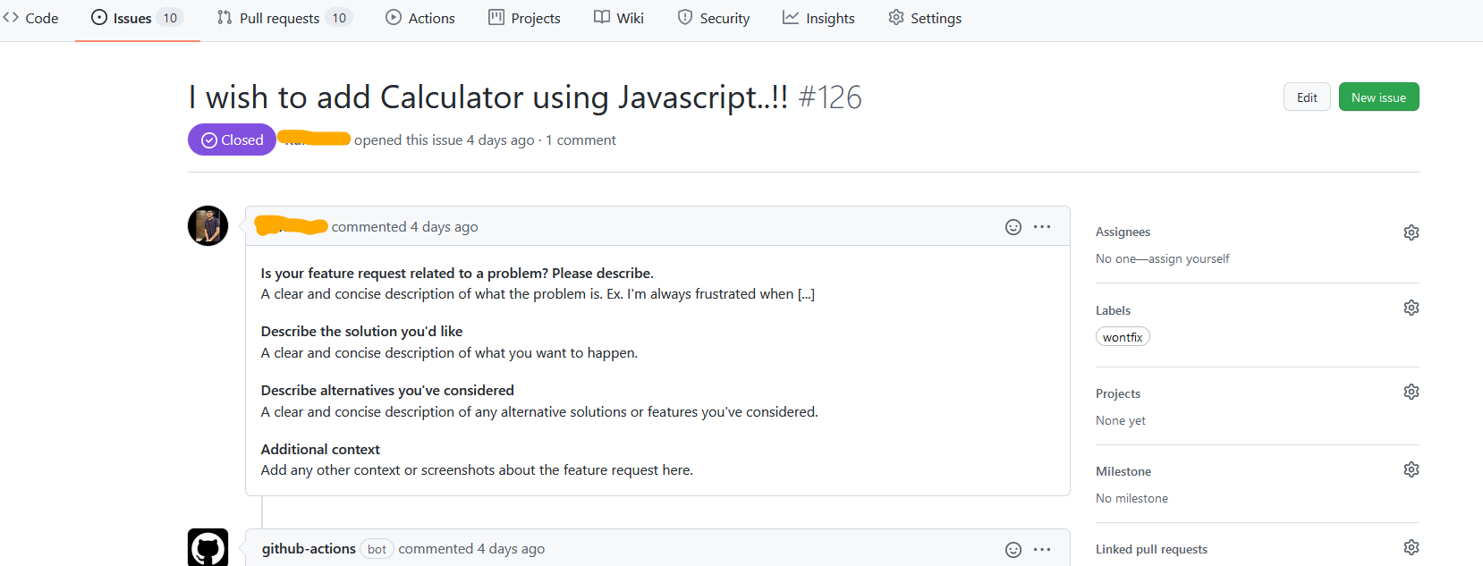Viewport: 1483px width, 566px height.
Task: Click the Assignees sidebar heading
Action: (x=1123, y=232)
